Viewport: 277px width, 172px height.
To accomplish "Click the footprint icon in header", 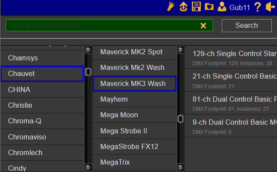I will pyautogui.click(x=170, y=7).
